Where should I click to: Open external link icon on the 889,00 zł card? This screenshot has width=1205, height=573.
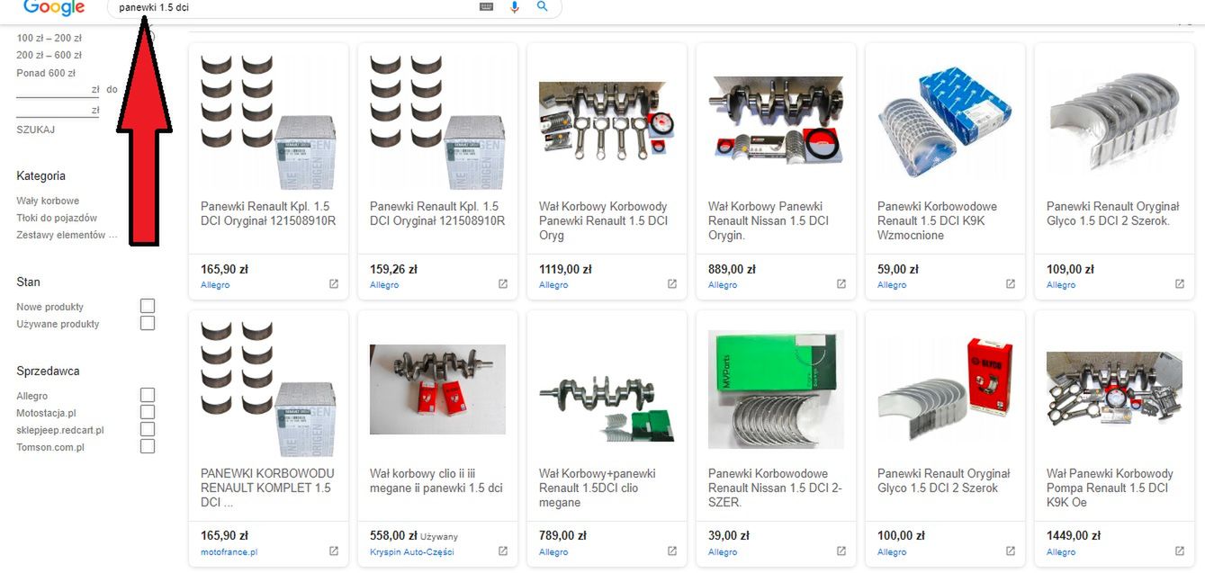[x=841, y=284]
